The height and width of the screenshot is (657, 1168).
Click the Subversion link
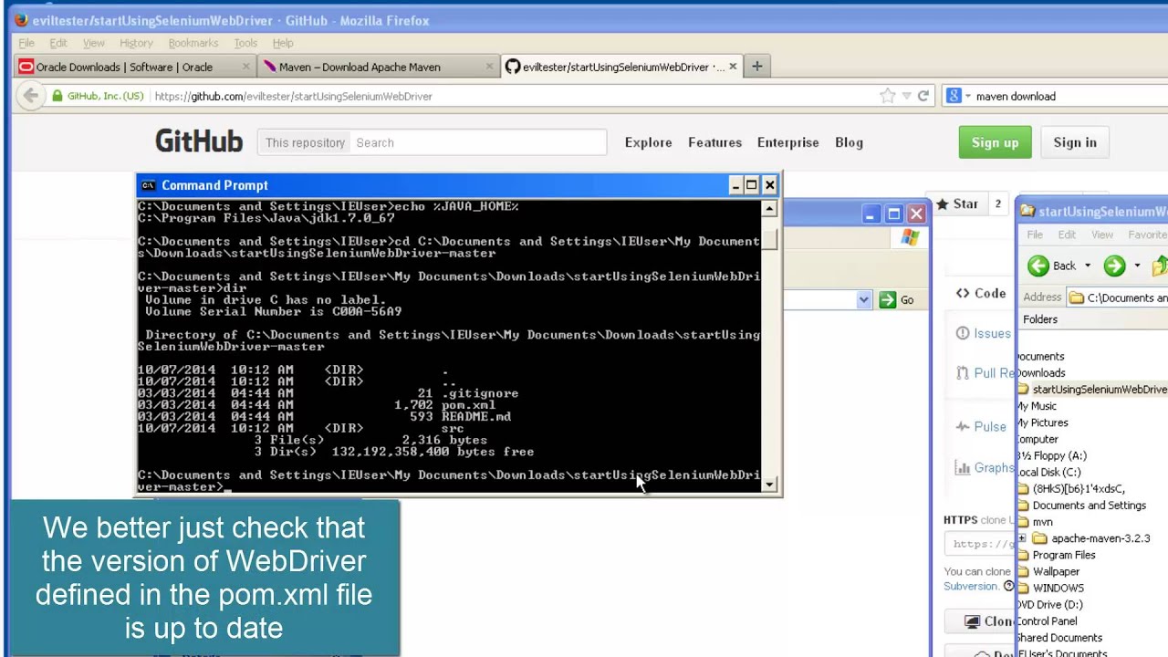(x=971, y=587)
